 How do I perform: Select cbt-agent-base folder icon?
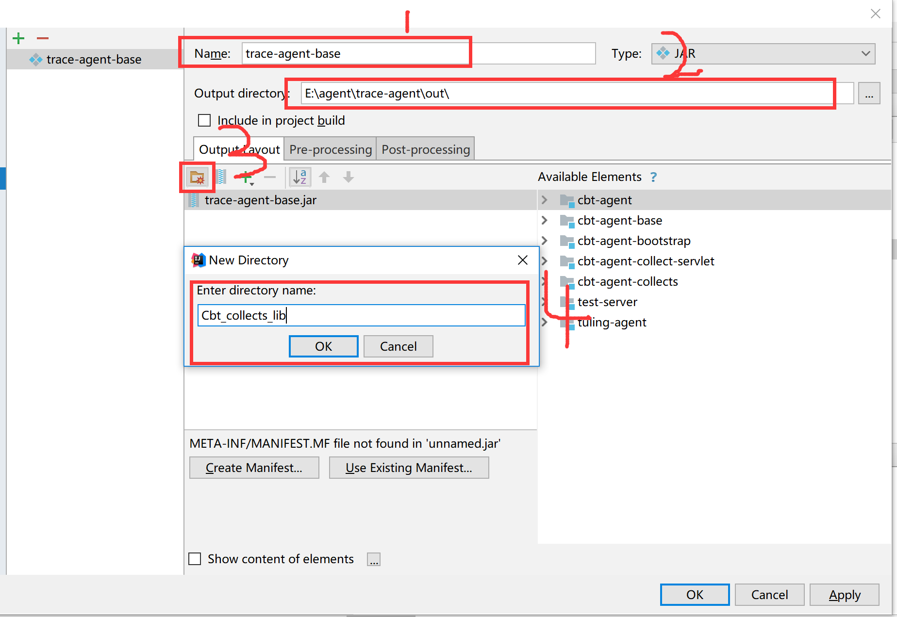click(567, 221)
